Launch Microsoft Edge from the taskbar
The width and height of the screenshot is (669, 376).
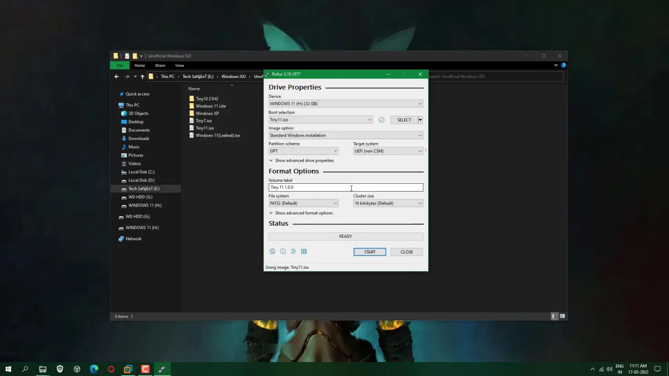[x=94, y=369]
